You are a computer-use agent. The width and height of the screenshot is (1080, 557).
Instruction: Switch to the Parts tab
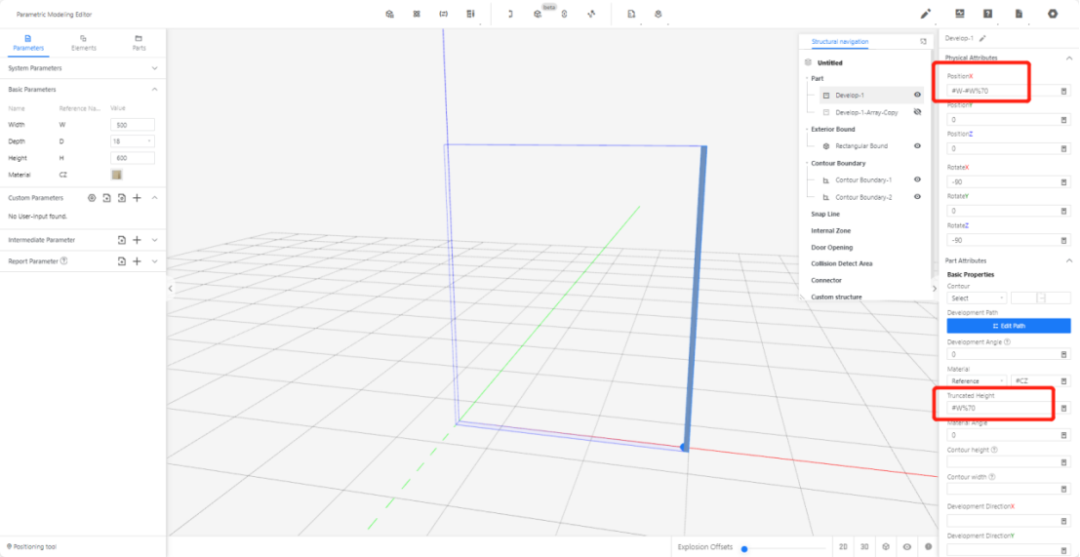click(x=139, y=42)
